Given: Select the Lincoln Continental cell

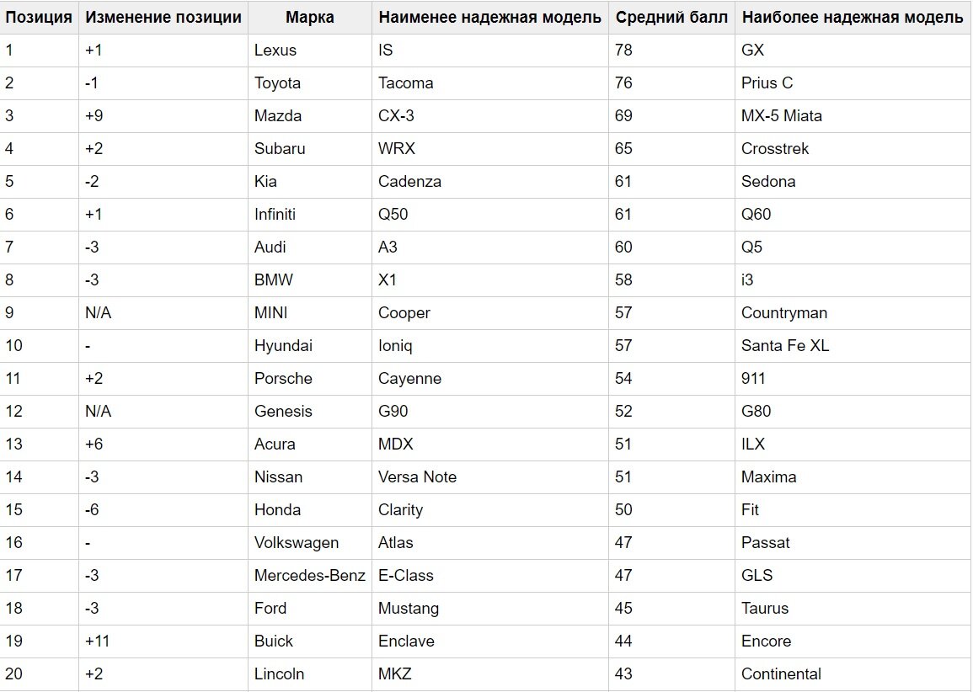Looking at the screenshot, I should [x=853, y=674].
